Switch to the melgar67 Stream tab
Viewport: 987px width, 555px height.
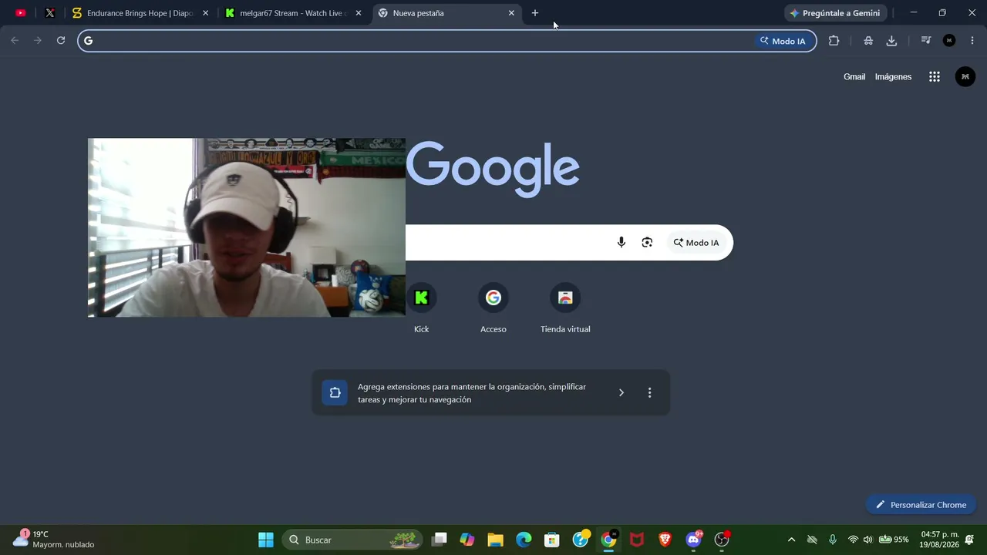coord(293,13)
